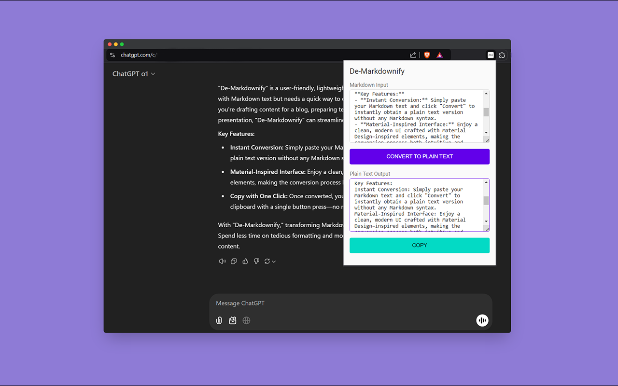
Task: Copy the ChatGPT response with copy icon
Action: tap(234, 261)
